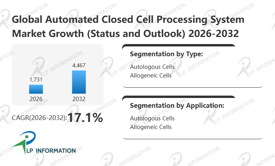Viewport: 275px width, 166px height.
Task: Select the 2026 blue chart bar
Action: [36, 89]
